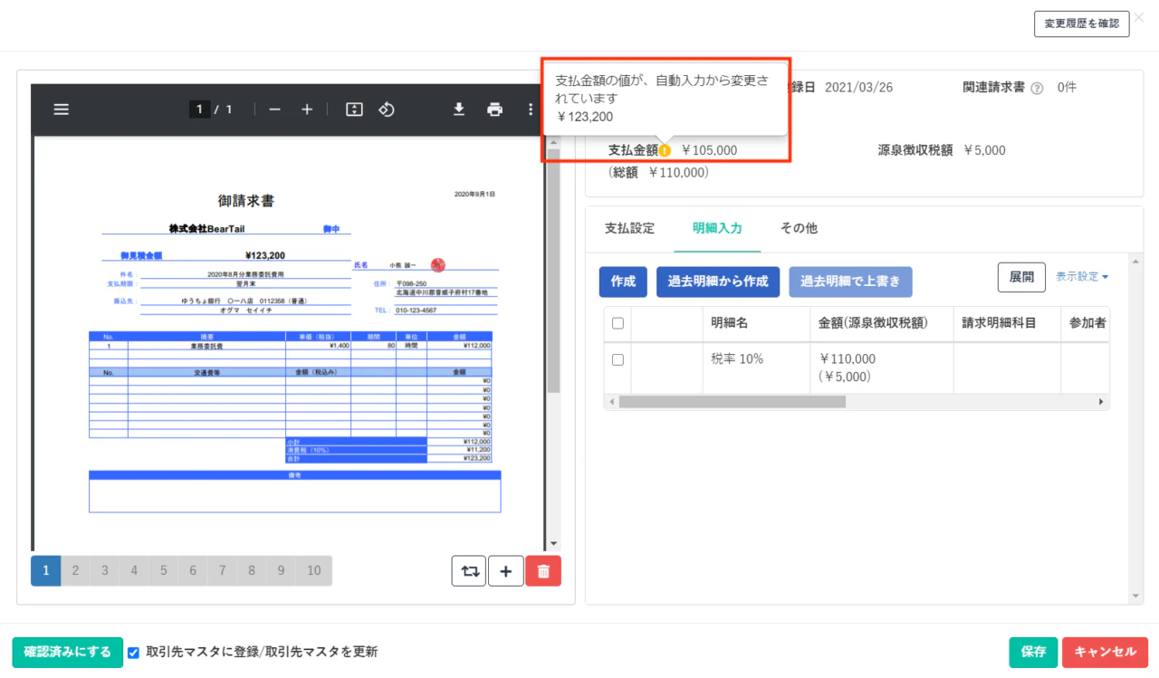
Task: Zoom out the PDF with minus icon
Action: [x=274, y=110]
